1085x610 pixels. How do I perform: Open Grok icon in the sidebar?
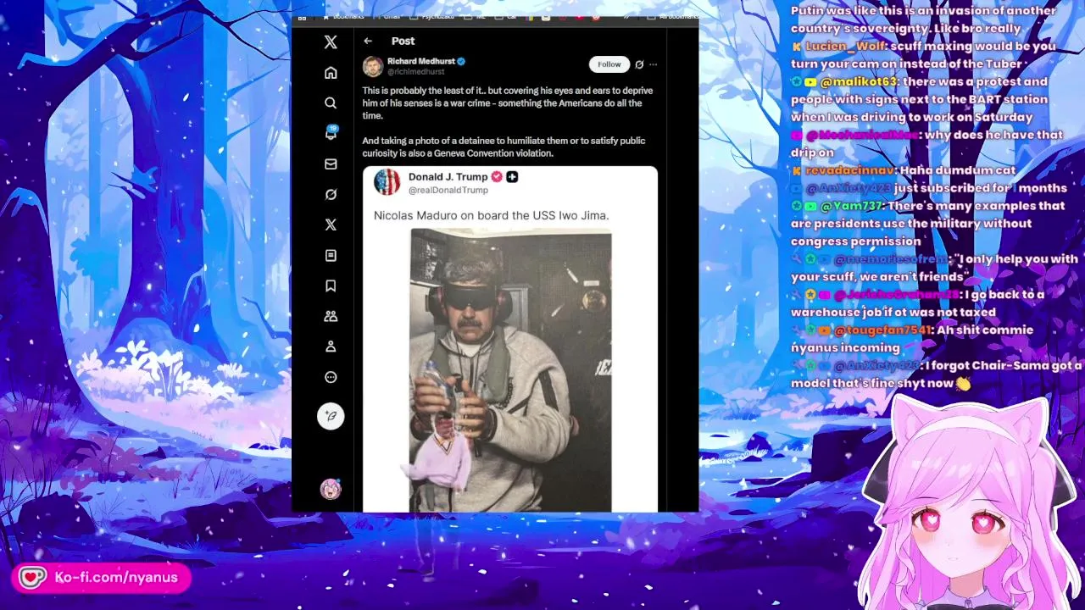(x=331, y=194)
